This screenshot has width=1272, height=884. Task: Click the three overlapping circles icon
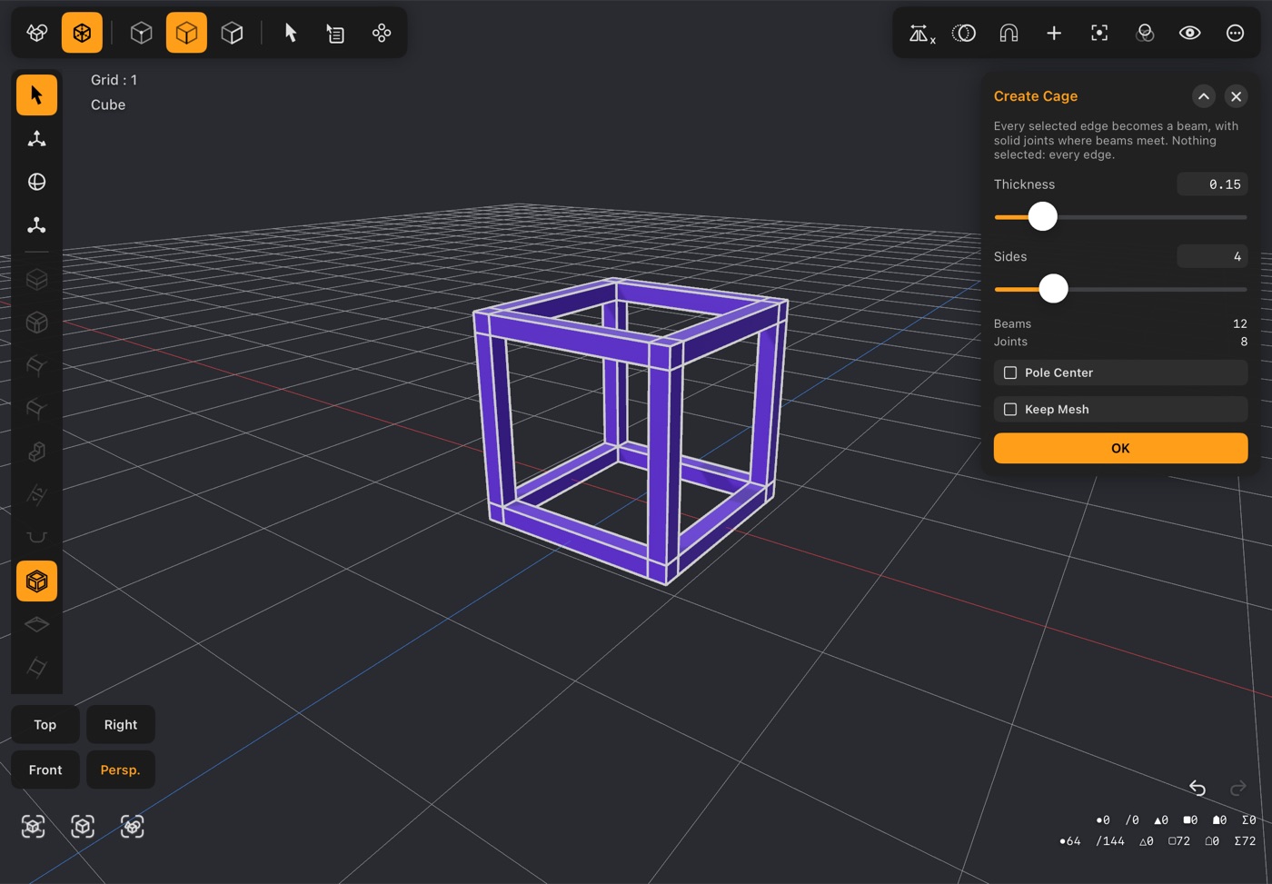pyautogui.click(x=1145, y=33)
